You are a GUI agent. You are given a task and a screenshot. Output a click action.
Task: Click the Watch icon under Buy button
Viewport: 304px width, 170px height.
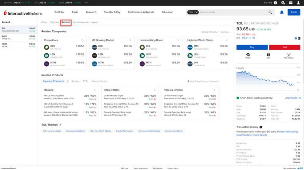click(248, 55)
